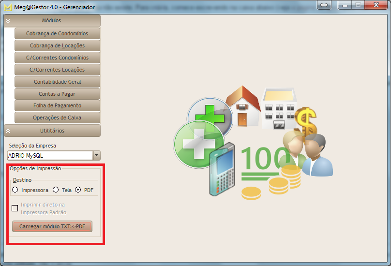Collapse the Módulos section header

point(52,21)
